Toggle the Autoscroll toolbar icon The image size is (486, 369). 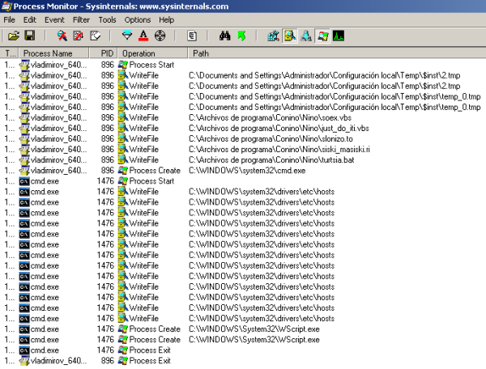(79, 36)
